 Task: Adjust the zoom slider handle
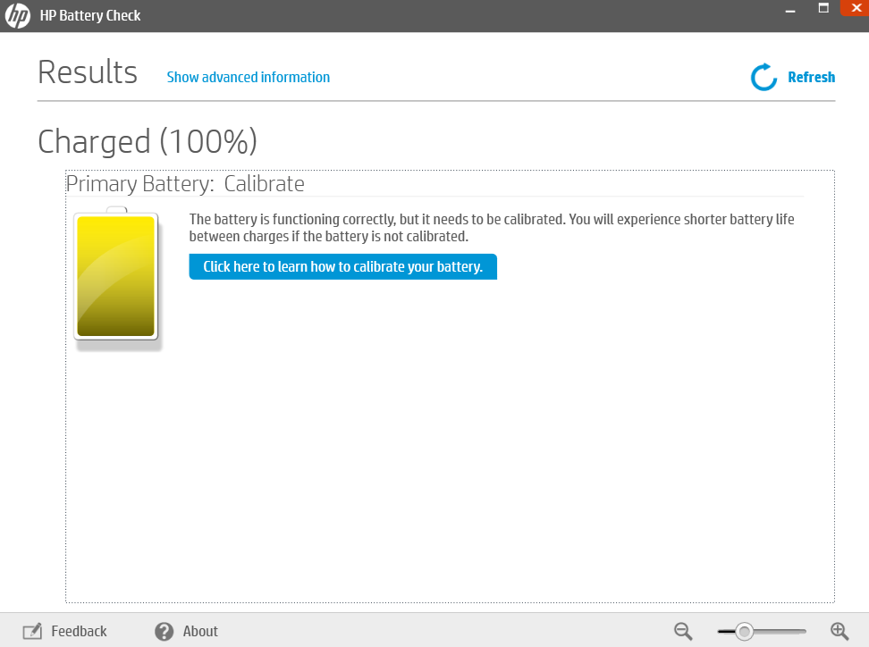pos(744,631)
